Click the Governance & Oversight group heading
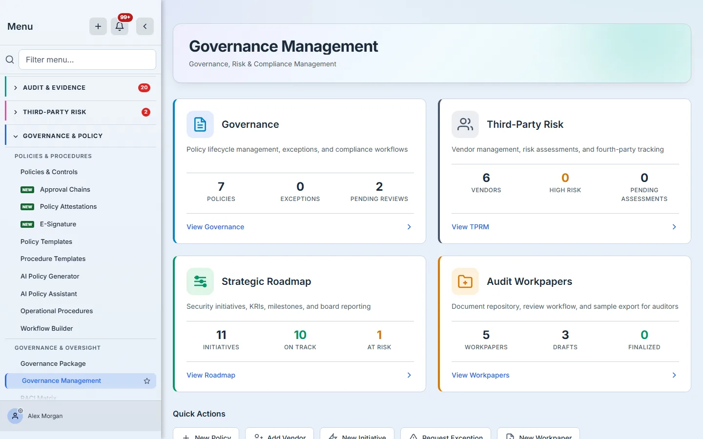This screenshot has height=439, width=703. [x=58, y=348]
